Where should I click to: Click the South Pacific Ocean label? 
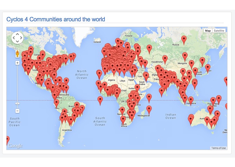tap(15, 122)
